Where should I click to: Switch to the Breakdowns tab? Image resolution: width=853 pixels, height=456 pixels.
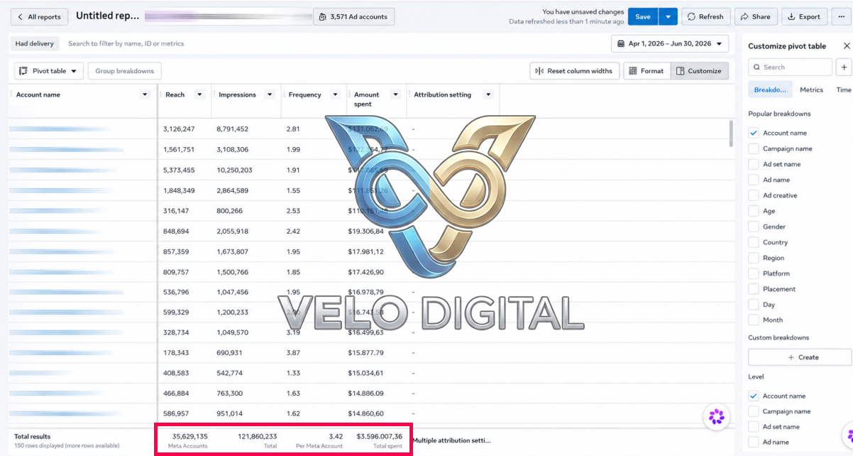point(770,90)
